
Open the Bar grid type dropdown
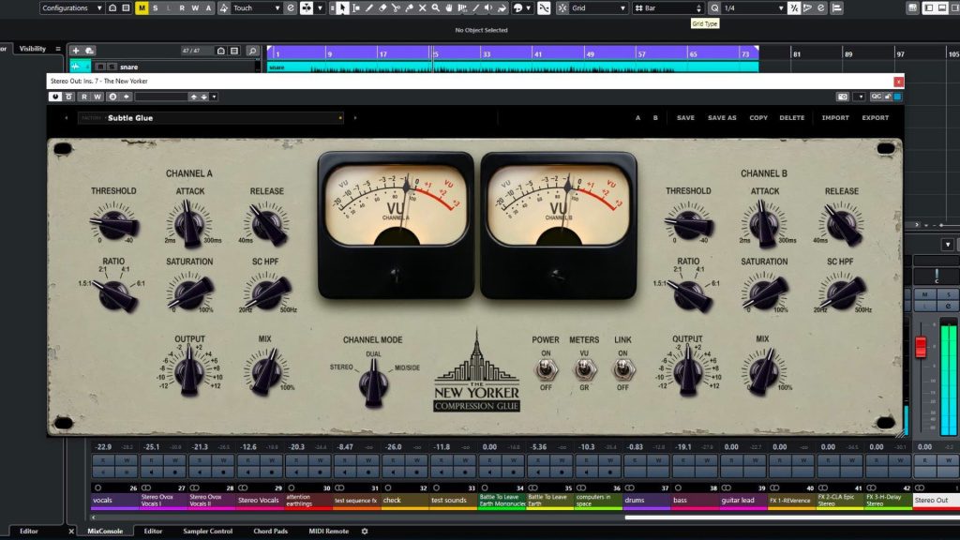coord(667,7)
